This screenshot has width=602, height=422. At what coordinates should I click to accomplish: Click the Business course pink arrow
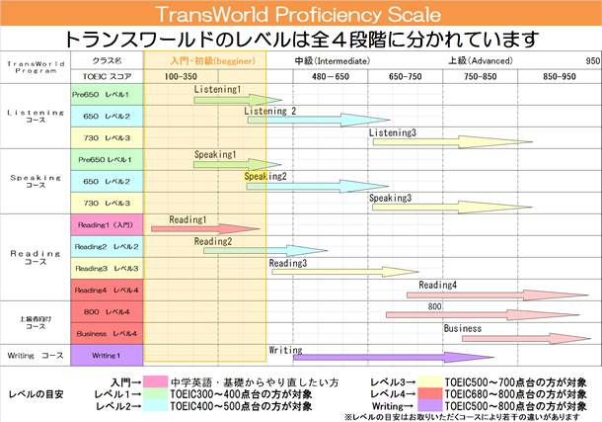click(526, 339)
